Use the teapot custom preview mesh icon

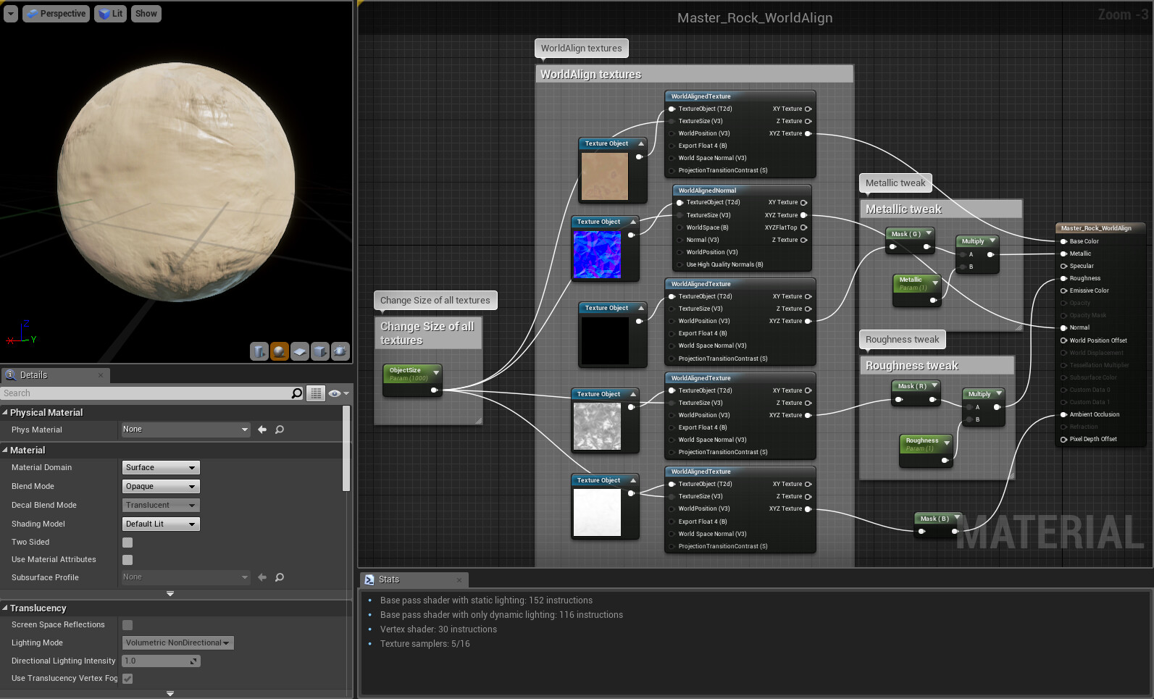tap(340, 351)
